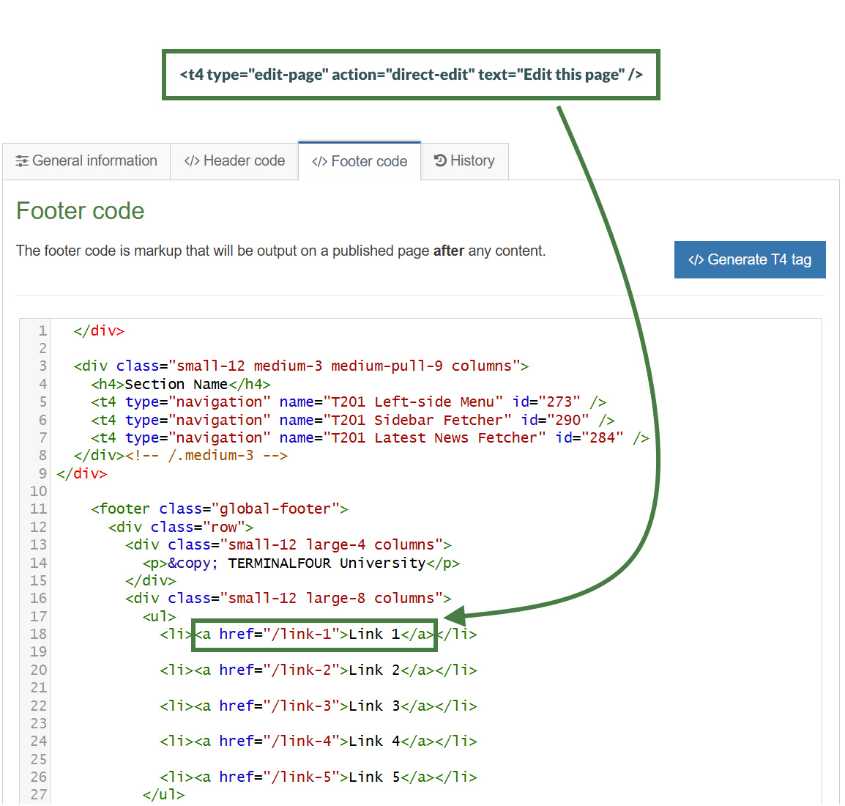Click the Section Name h4 heading line

tap(180, 385)
